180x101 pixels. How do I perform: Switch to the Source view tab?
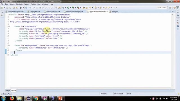[x=13, y=91]
